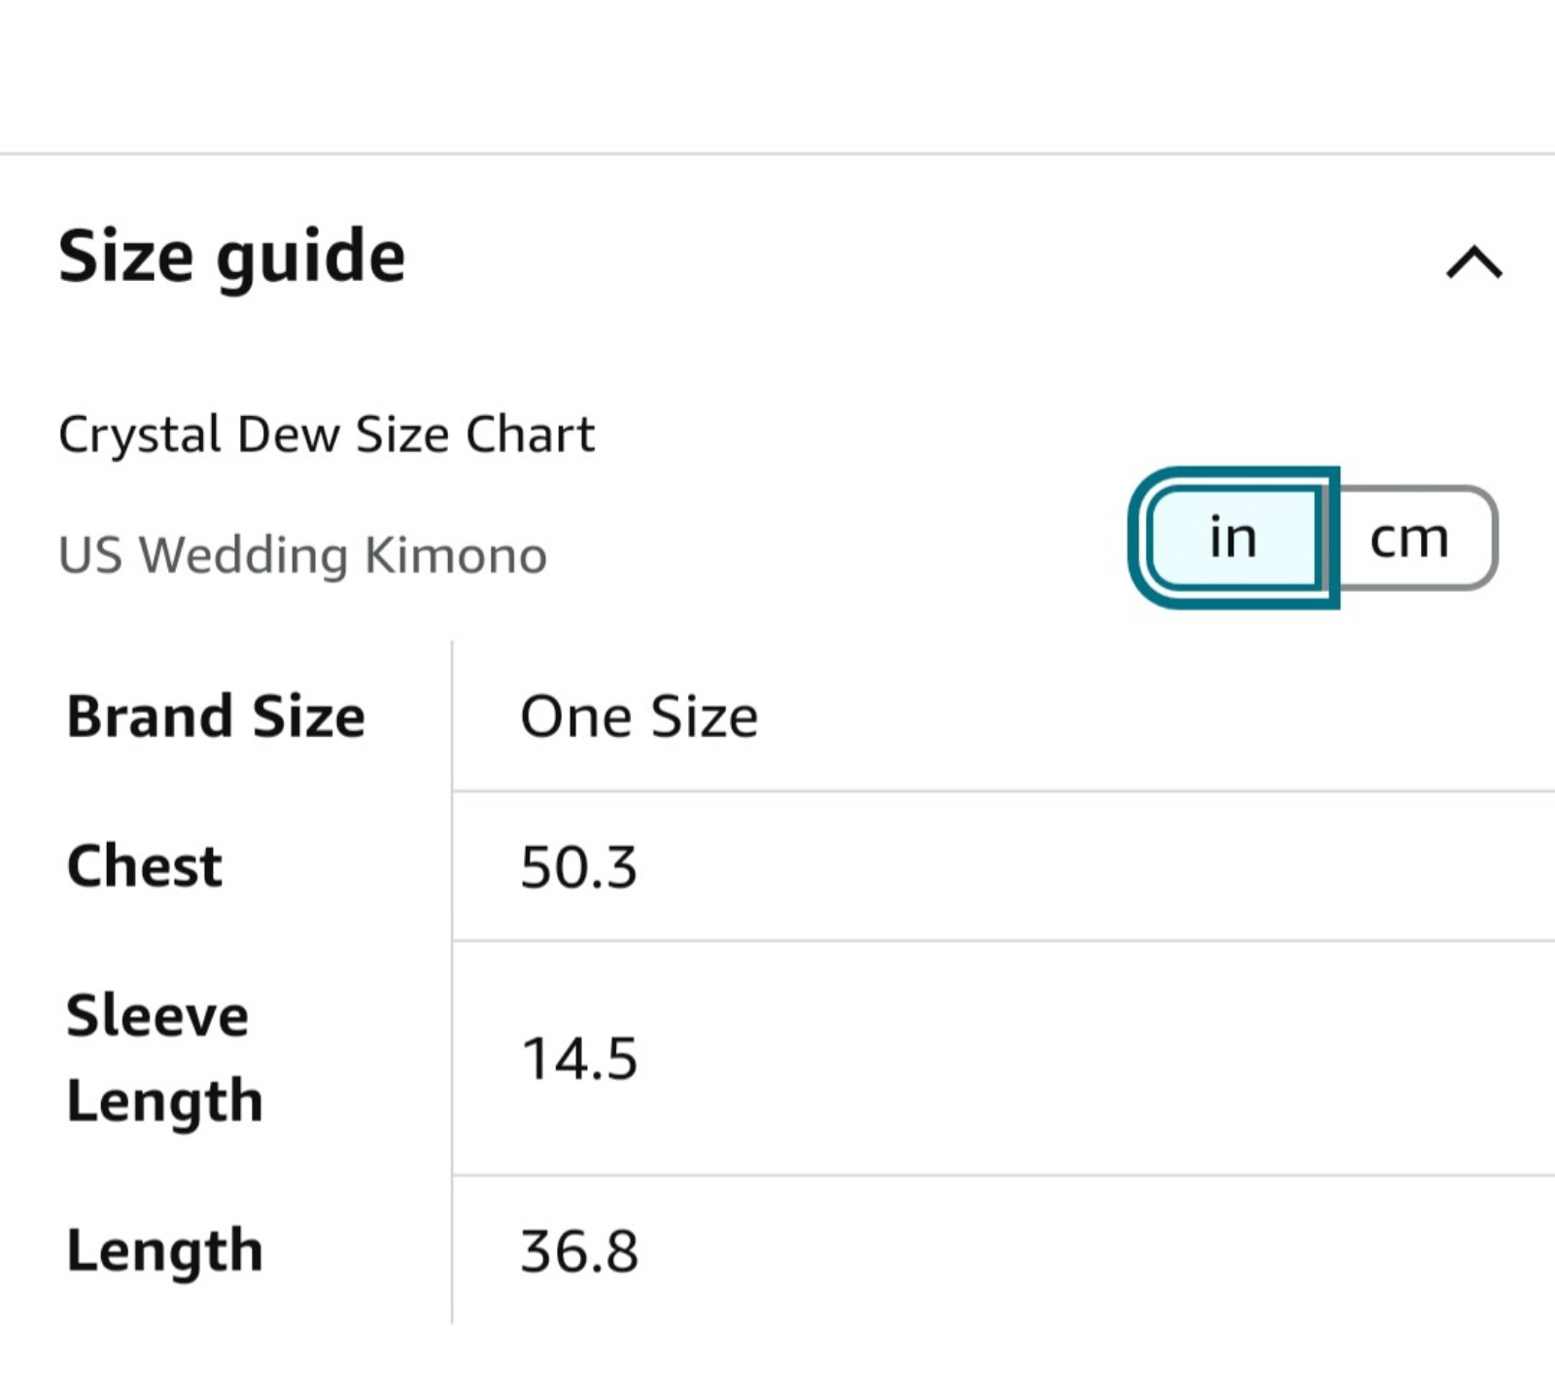Click the One Size cell
This screenshot has height=1399, width=1555.
[639, 717]
